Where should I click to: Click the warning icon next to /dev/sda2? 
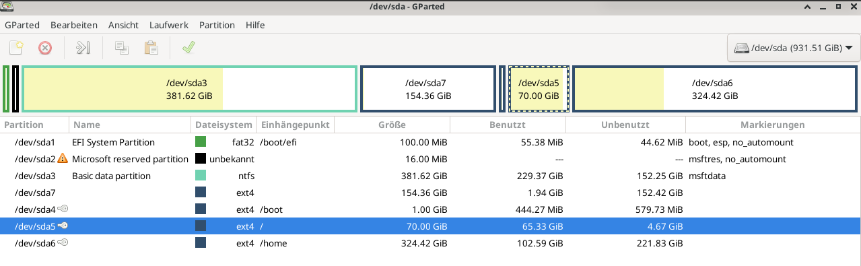coord(63,158)
